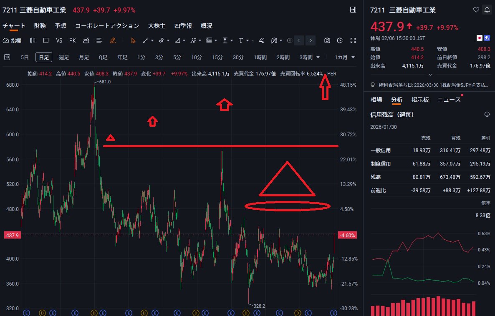495x316 pixels.
Task: Open the channel tool dropdown arrow
Action: (168, 41)
